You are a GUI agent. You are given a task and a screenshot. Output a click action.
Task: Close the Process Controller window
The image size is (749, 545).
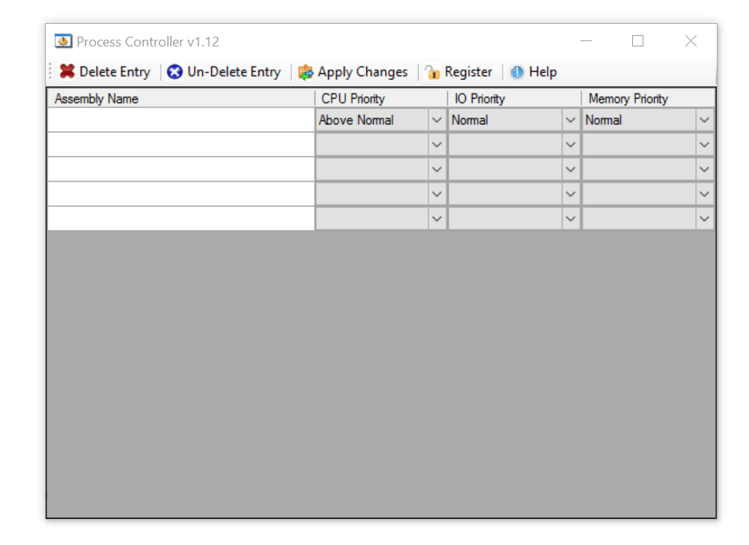point(691,41)
